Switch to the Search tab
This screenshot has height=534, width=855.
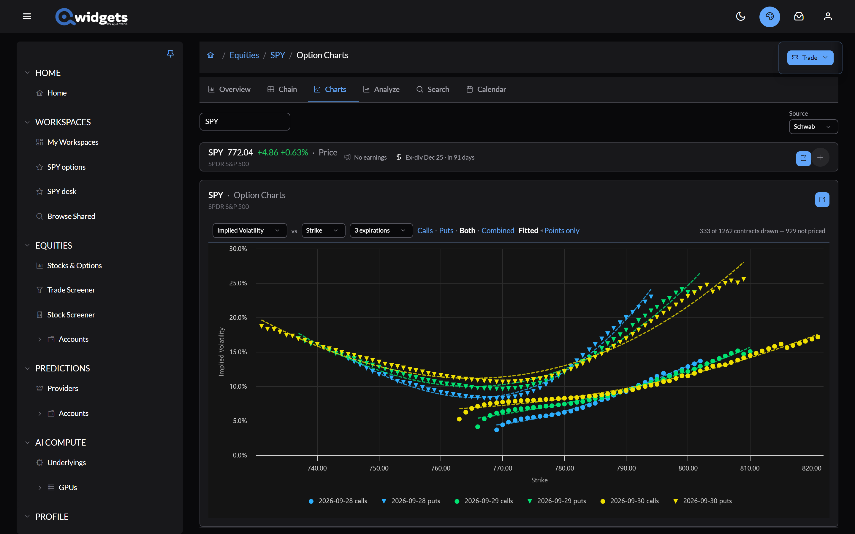[433, 89]
